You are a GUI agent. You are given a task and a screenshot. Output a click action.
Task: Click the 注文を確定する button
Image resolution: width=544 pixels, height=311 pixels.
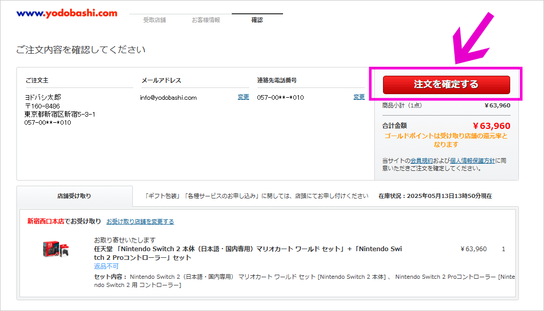(447, 85)
